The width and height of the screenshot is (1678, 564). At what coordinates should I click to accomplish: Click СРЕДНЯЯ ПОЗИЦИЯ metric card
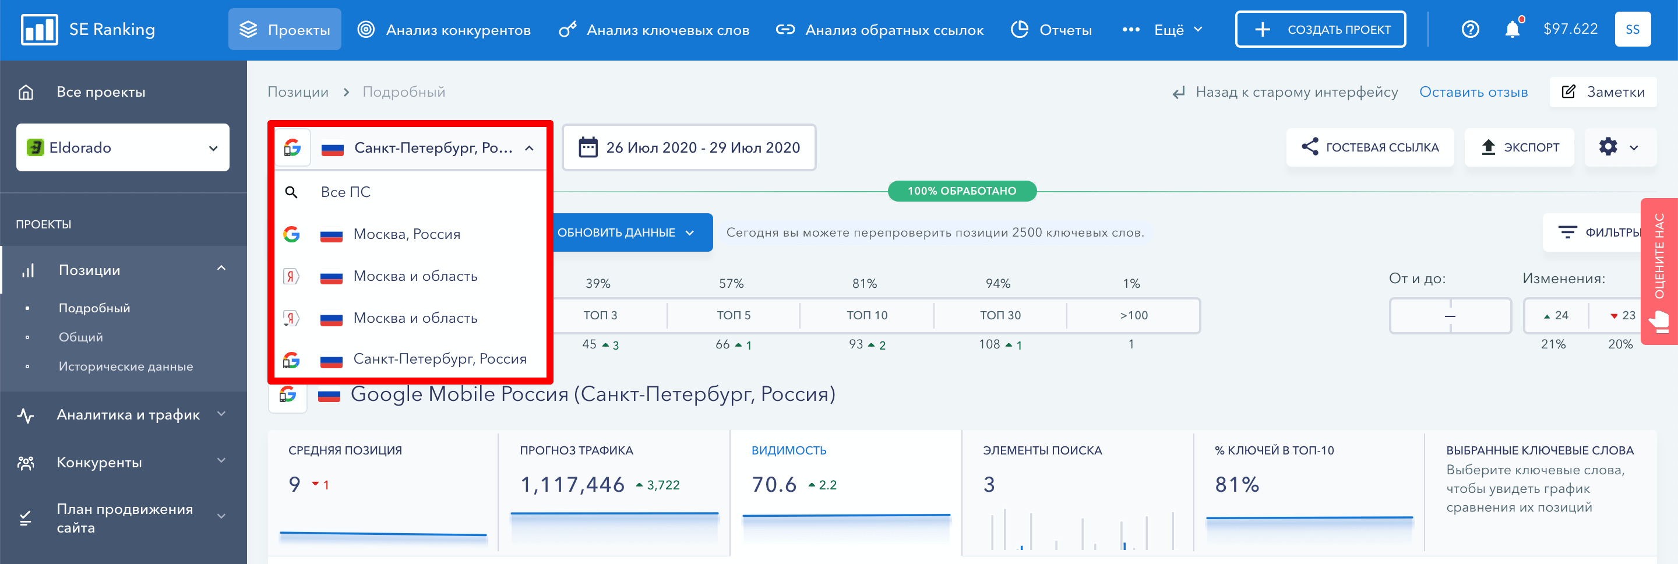[x=383, y=493]
